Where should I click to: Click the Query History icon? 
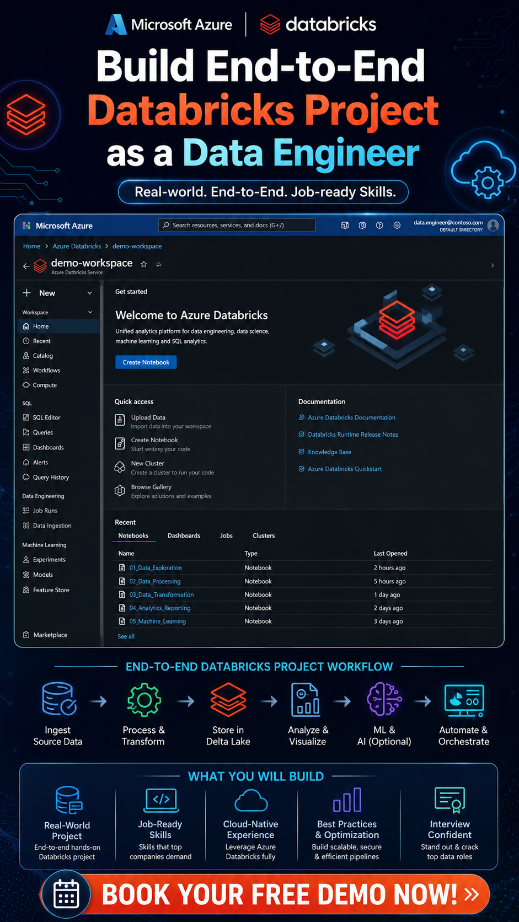pyautogui.click(x=26, y=477)
